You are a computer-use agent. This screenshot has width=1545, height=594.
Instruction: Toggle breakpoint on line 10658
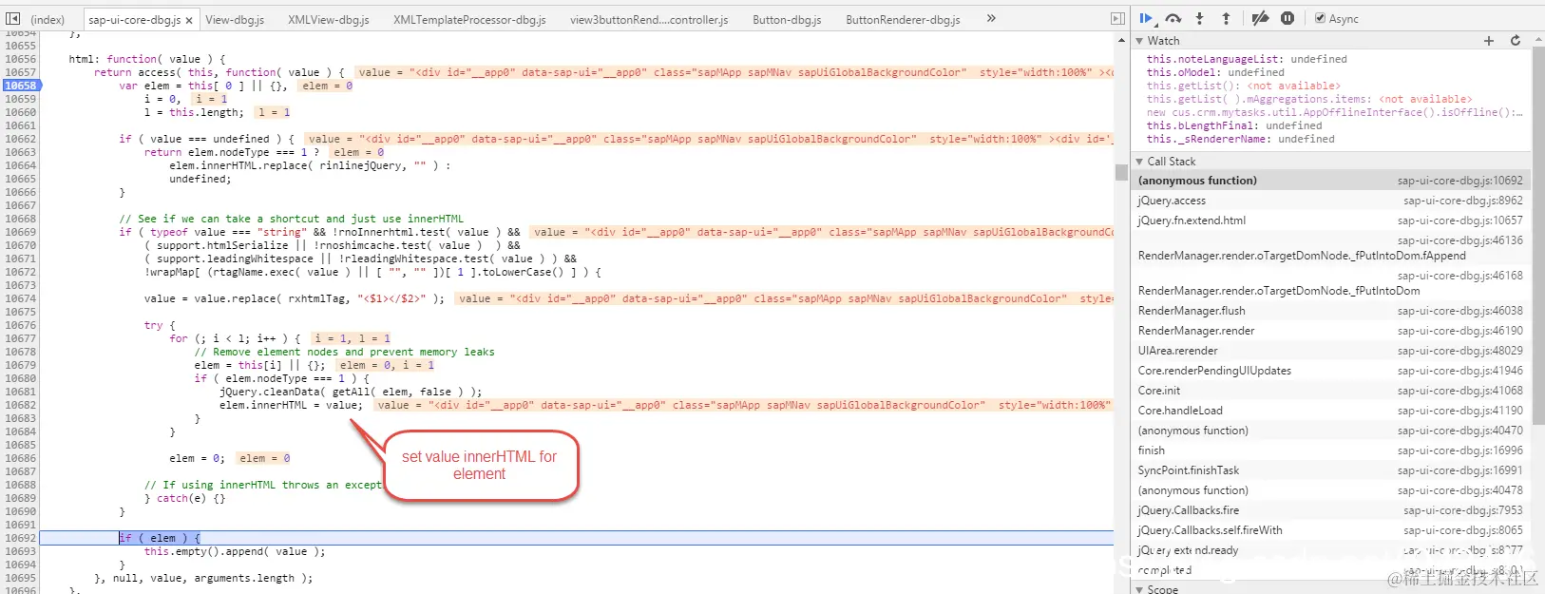pos(20,86)
